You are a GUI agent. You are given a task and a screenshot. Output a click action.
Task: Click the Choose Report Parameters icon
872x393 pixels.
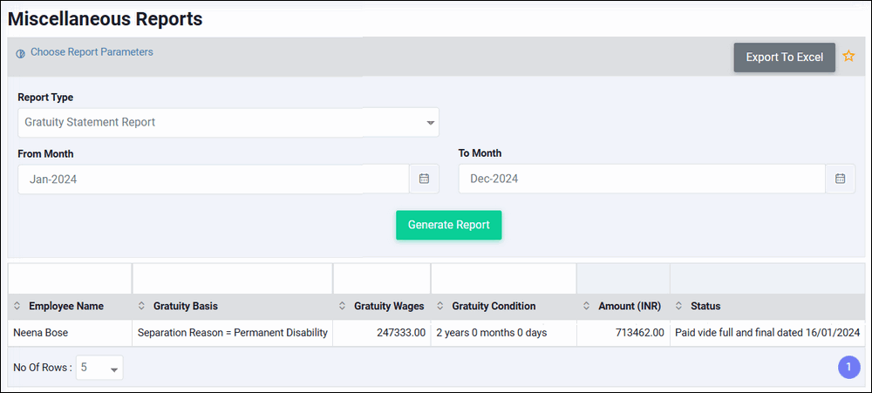click(21, 54)
